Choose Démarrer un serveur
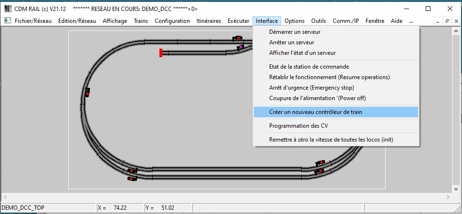Image resolution: width=462 pixels, height=214 pixels. pyautogui.click(x=336, y=32)
